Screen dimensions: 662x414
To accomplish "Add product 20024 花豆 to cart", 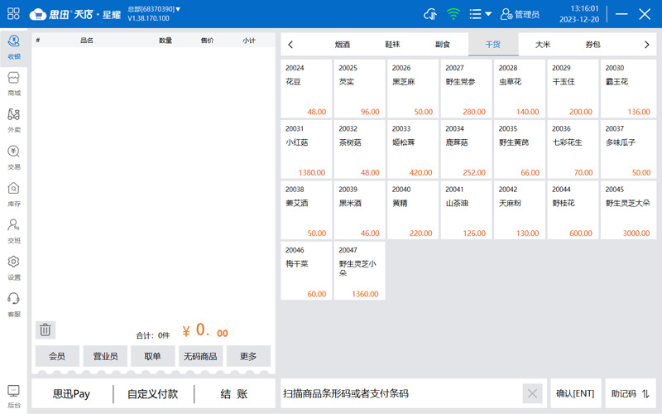I will (x=306, y=89).
